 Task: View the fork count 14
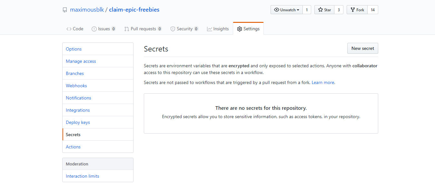pos(373,10)
